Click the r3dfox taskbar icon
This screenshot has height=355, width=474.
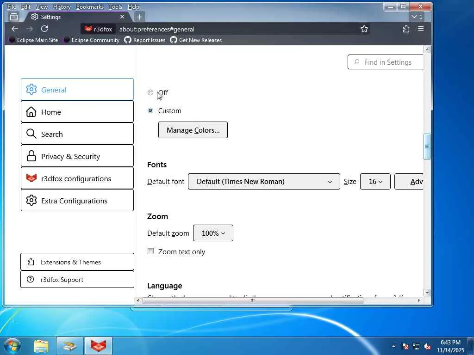point(99,346)
